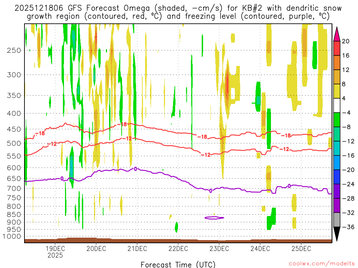Click the 19DEC date label

(x=55, y=248)
